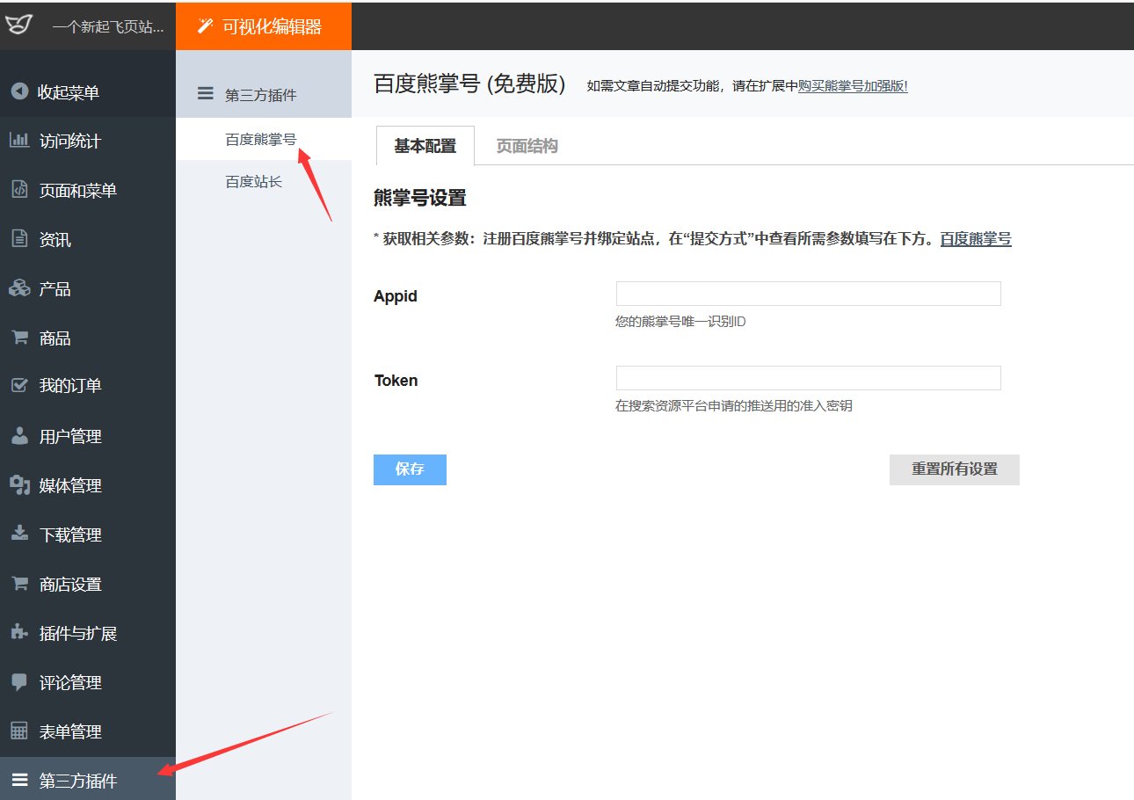This screenshot has width=1134, height=800.
Task: Click the speech bubble icon beside 评论管理
Action: [18, 682]
